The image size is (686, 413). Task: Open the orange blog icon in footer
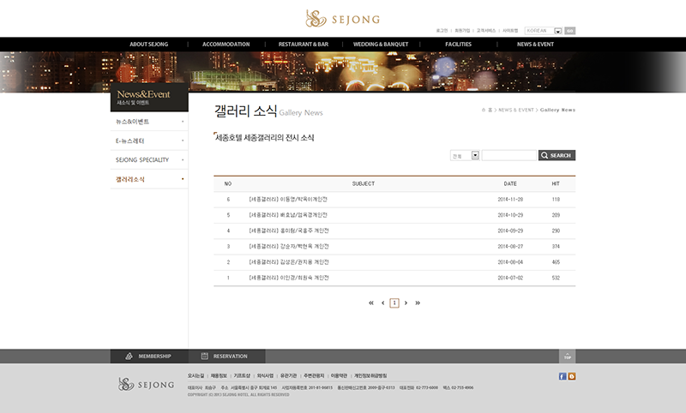pyautogui.click(x=572, y=376)
